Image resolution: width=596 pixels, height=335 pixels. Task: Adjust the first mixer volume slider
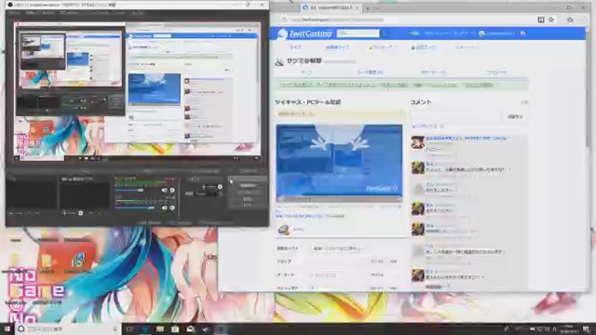click(129, 190)
